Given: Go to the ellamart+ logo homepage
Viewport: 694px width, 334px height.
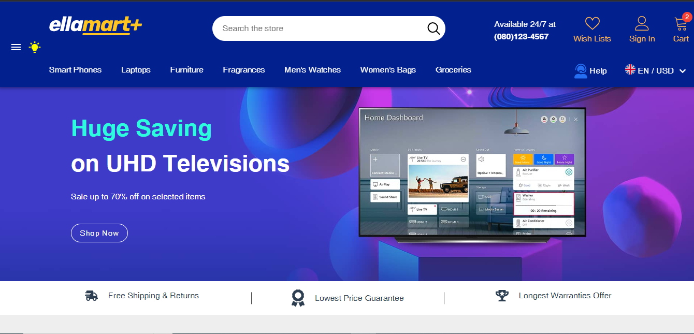Looking at the screenshot, I should pos(95,26).
